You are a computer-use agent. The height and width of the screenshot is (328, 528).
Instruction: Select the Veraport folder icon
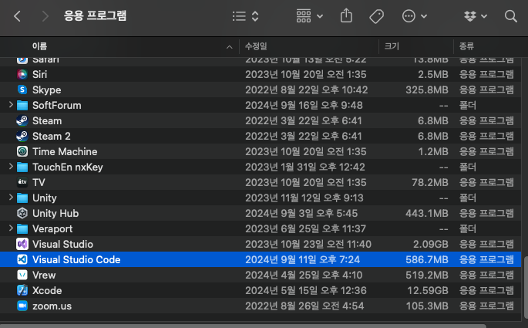[22, 229]
